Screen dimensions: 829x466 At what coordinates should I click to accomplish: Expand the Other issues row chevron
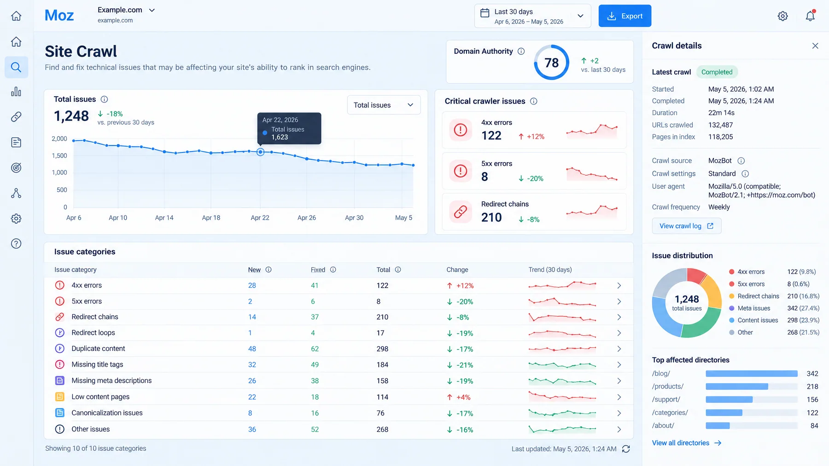tap(619, 430)
